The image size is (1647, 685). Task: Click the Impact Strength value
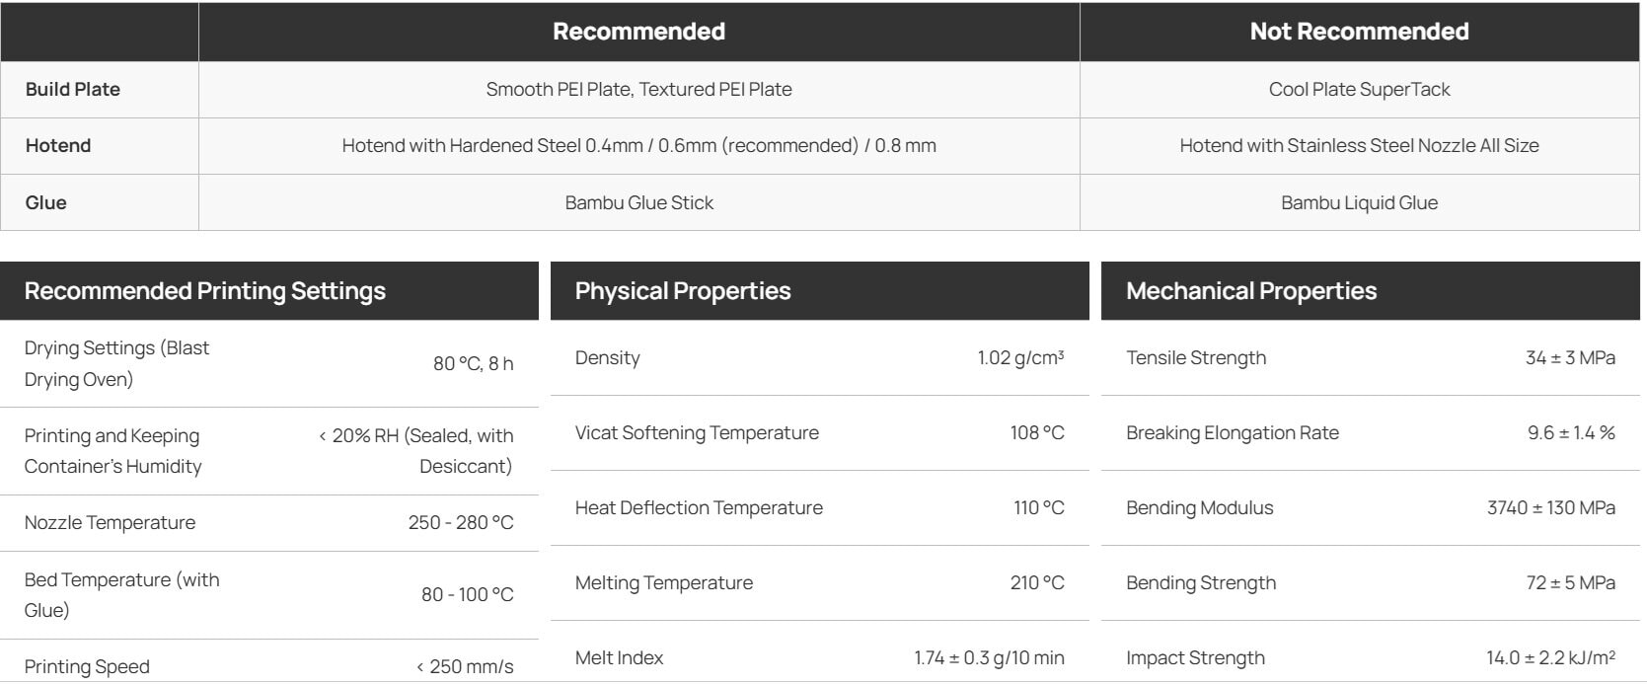click(x=1551, y=658)
